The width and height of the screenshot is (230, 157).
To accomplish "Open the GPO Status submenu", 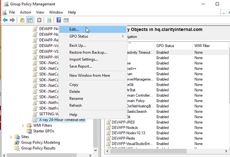I will click(93, 36).
